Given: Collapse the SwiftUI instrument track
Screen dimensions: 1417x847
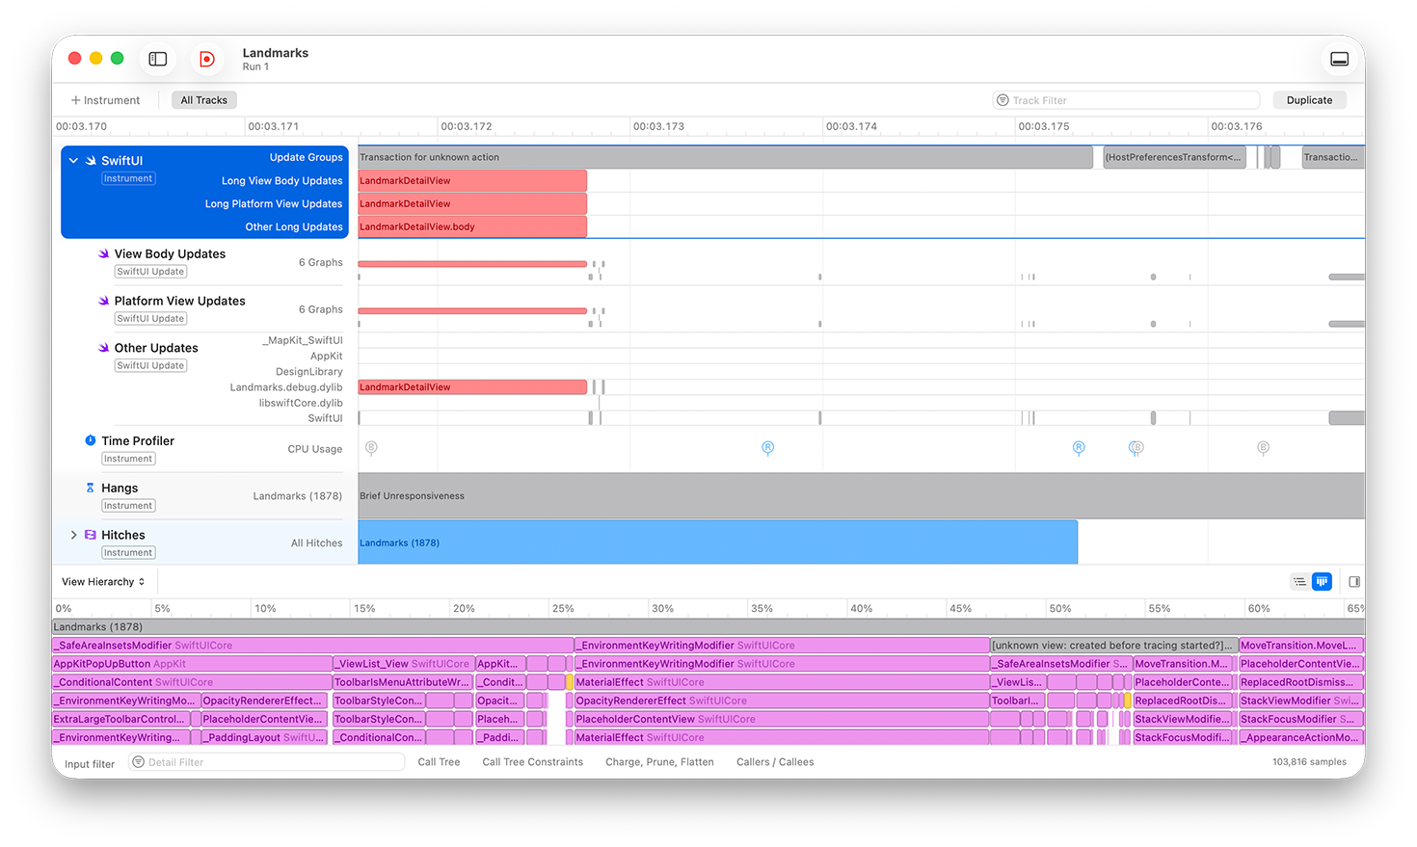Looking at the screenshot, I should tap(73, 161).
